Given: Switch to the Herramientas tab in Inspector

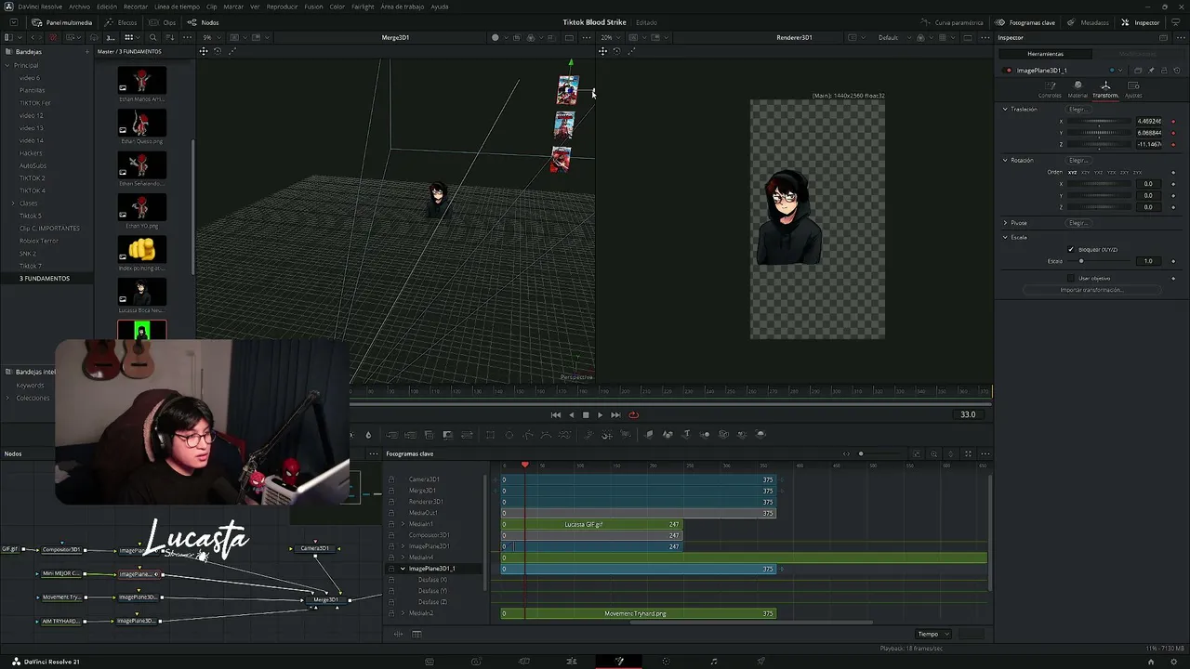Looking at the screenshot, I should click(1046, 54).
